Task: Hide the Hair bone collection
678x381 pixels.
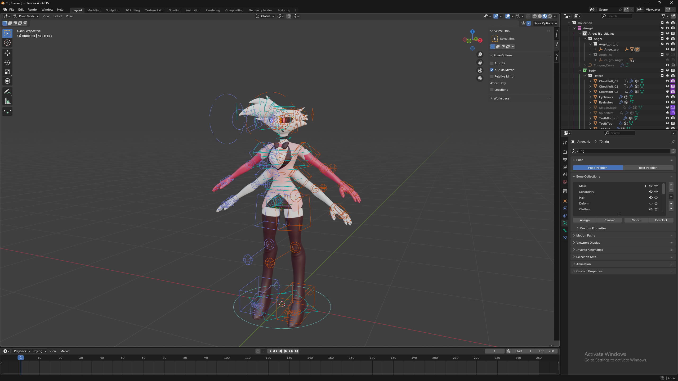Action: (650, 198)
